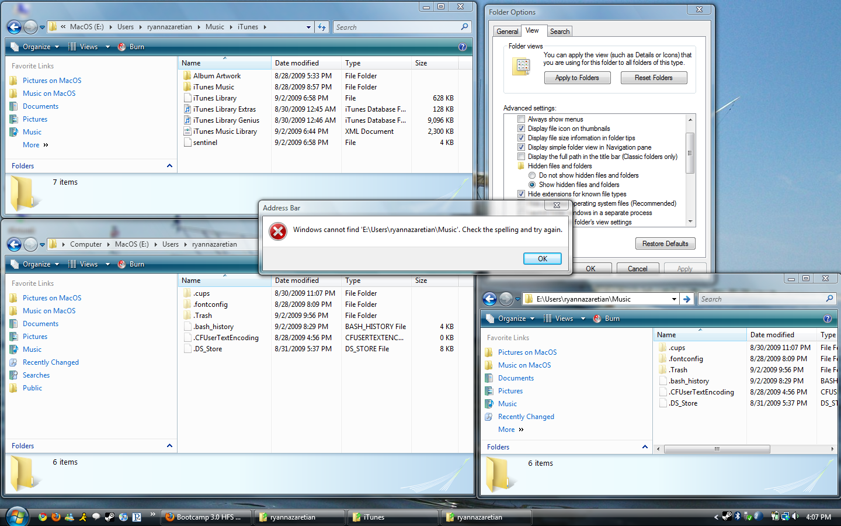Image resolution: width=841 pixels, height=526 pixels.
Task: Open the Views dropdown arrow in the iTunes window
Action: click(x=107, y=47)
